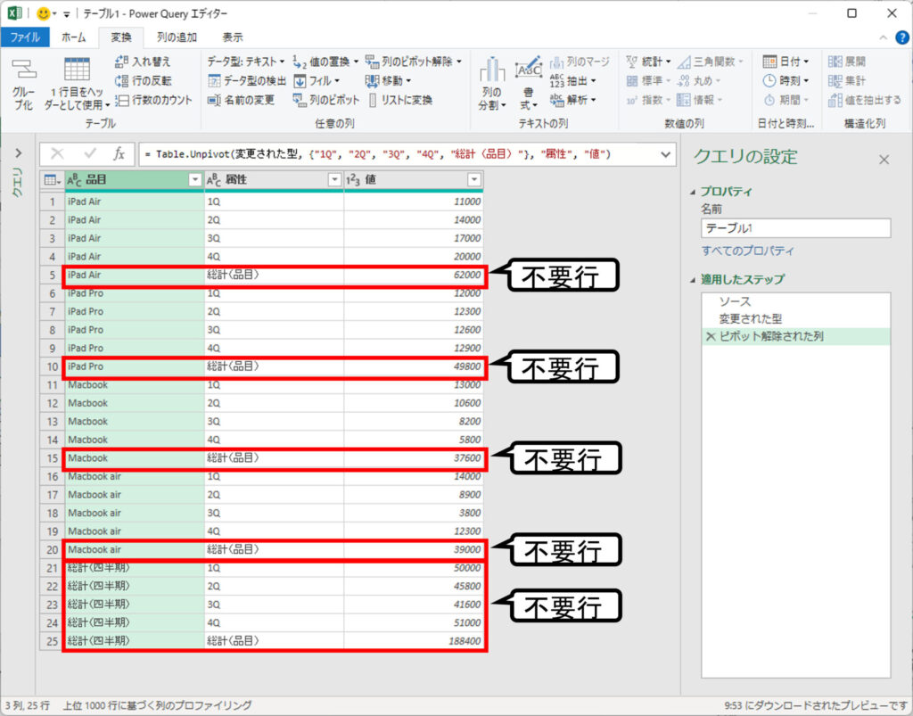Delete the ピボット解除された列 step X icon
The image size is (913, 716).
(711, 336)
